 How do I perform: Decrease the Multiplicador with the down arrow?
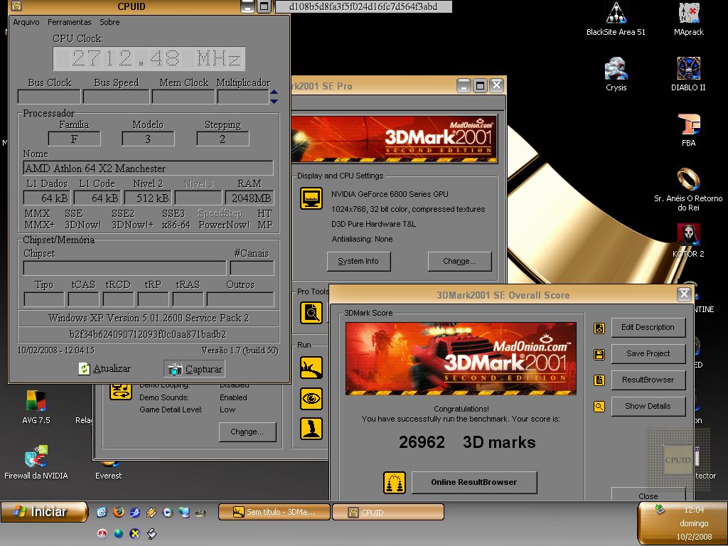pyautogui.click(x=274, y=101)
